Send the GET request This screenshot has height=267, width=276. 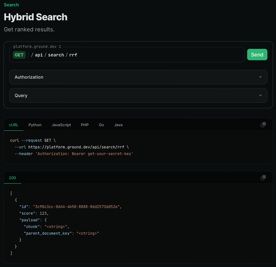point(257,55)
